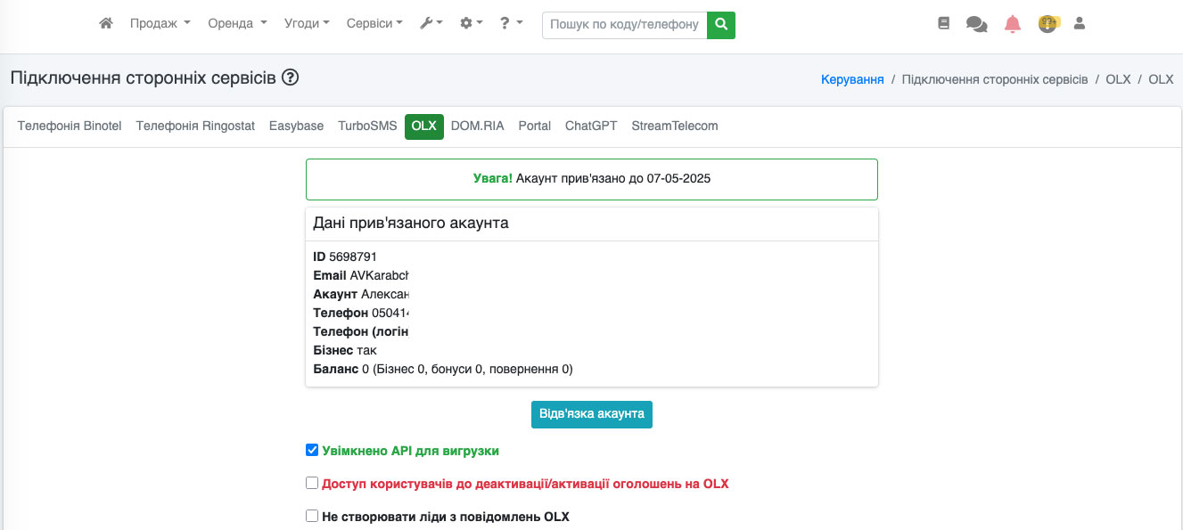Click the Відв'язка акаунта button
The height and width of the screenshot is (530, 1183).
[x=592, y=414]
